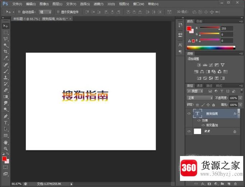Toggle lock all padlock icon

coord(213,105)
